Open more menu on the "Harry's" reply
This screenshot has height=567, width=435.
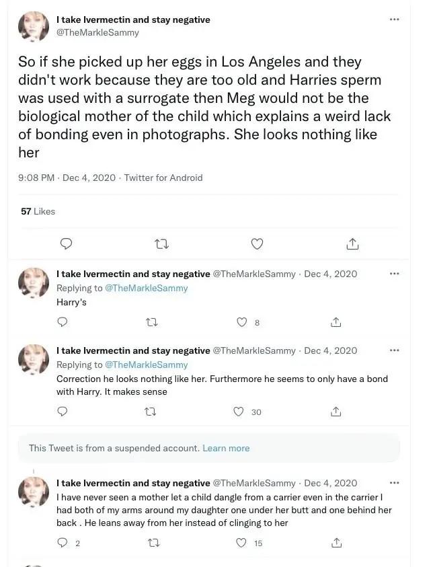coord(395,274)
